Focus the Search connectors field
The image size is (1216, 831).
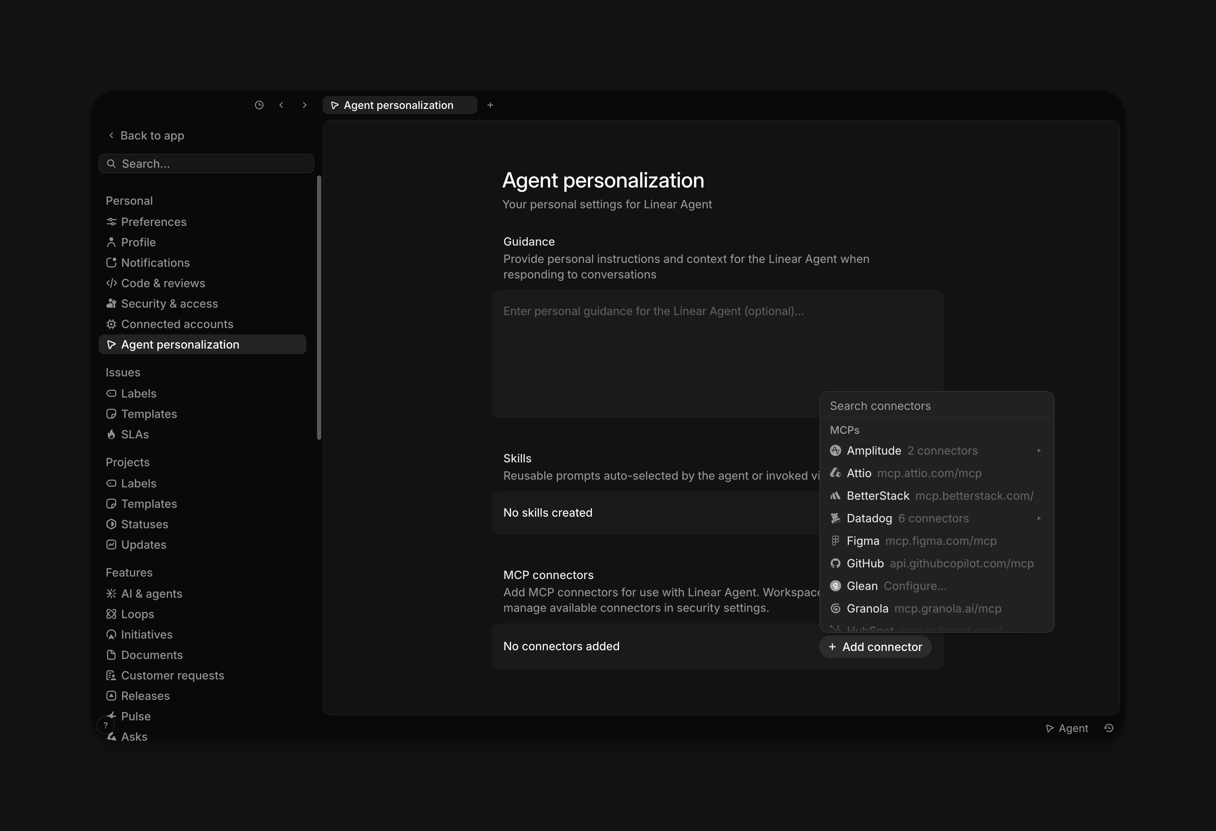point(937,405)
